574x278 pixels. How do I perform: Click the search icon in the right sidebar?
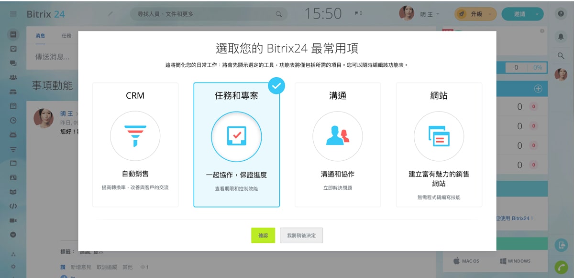561,56
